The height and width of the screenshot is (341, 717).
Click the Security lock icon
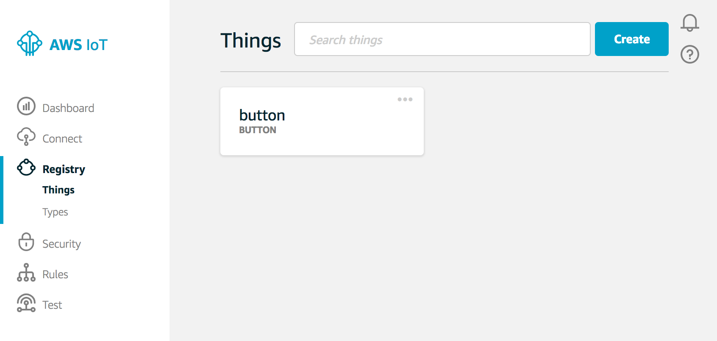tap(26, 242)
